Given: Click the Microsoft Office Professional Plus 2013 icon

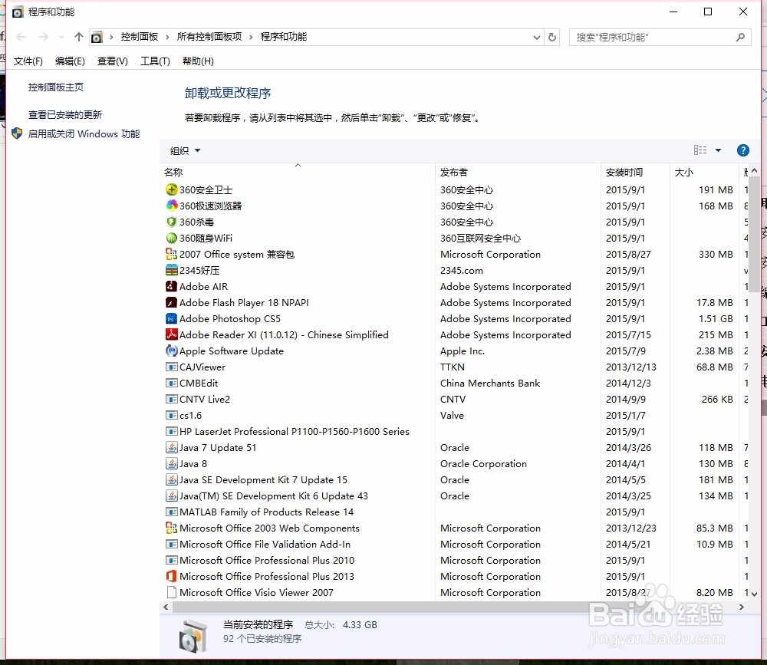Looking at the screenshot, I should 171,576.
